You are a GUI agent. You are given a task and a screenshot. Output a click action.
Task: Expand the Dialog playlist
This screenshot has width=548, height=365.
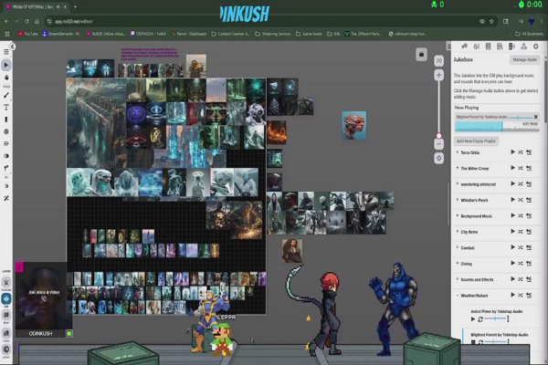pos(458,264)
